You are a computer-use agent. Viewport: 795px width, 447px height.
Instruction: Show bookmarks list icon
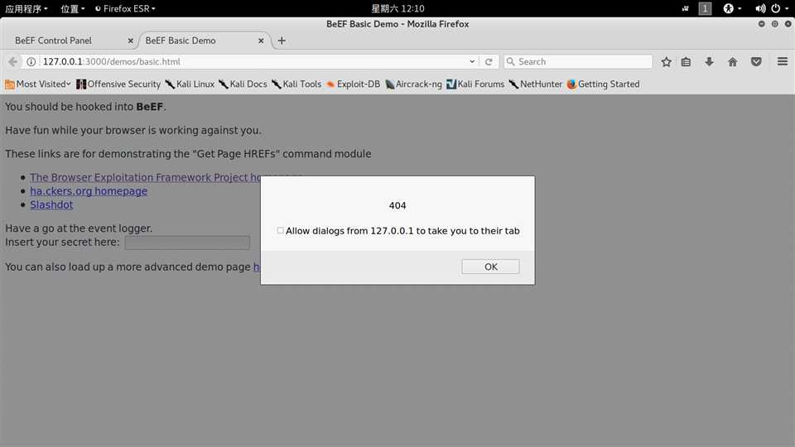(x=686, y=62)
